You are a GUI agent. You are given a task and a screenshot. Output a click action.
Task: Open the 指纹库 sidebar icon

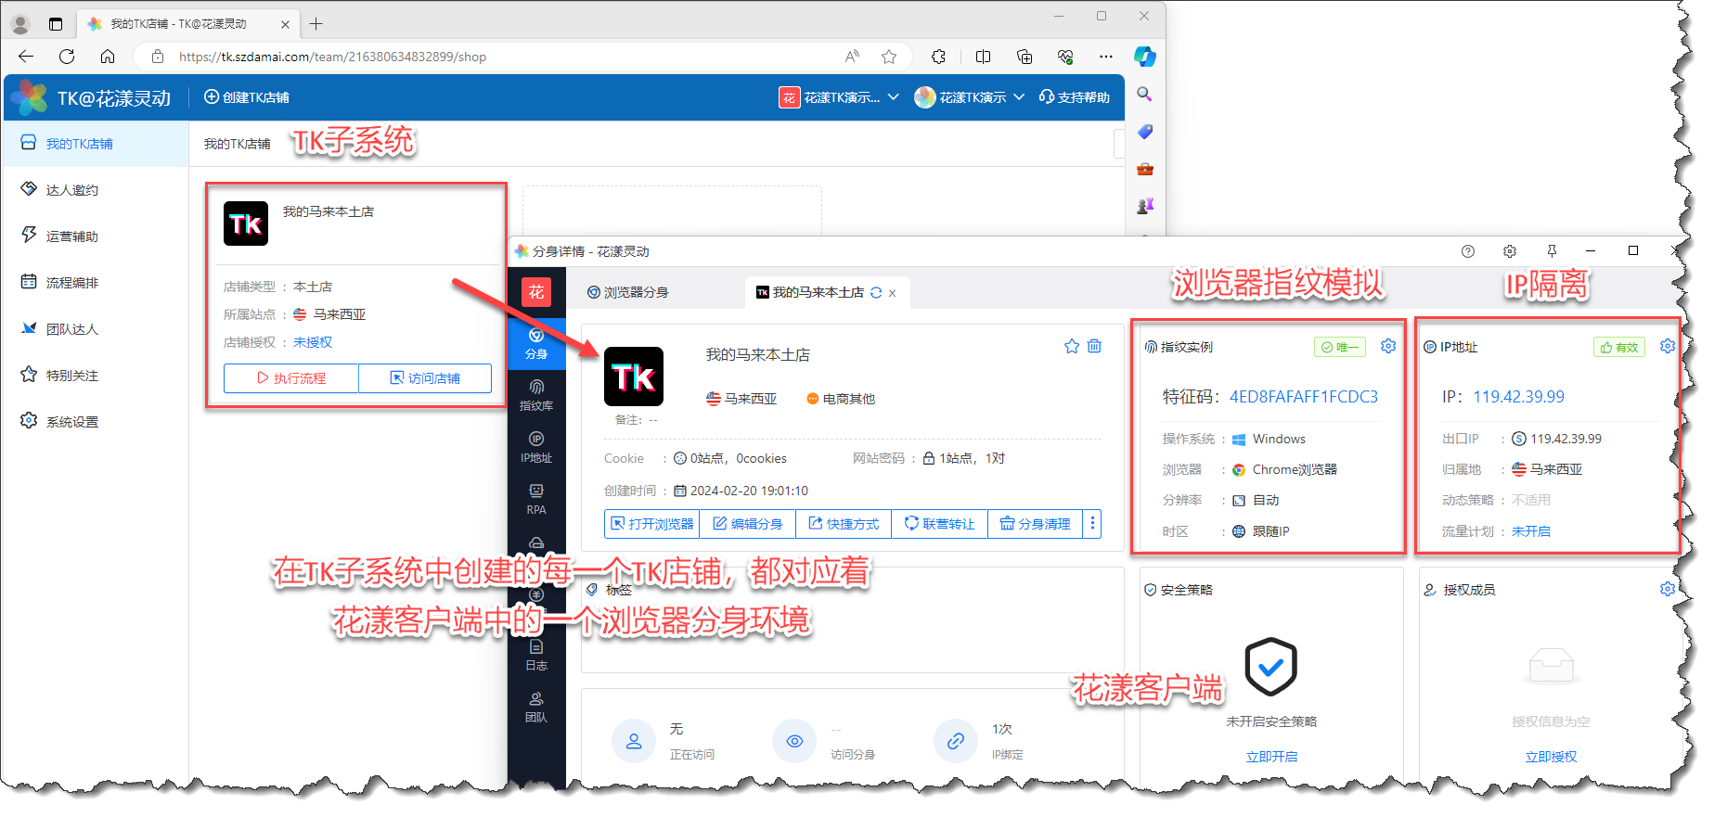tap(536, 394)
